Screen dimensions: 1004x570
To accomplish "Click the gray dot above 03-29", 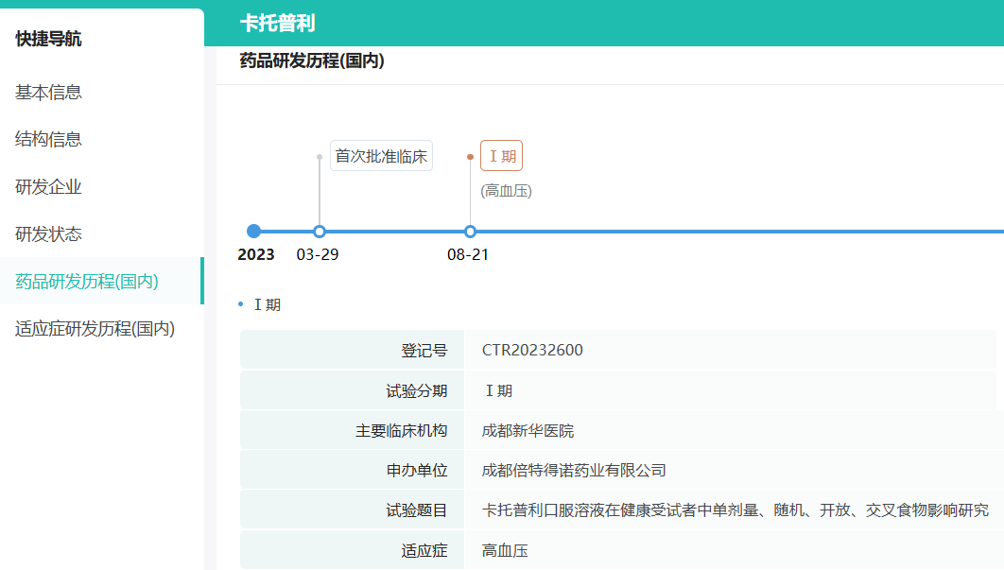I will point(320,157).
